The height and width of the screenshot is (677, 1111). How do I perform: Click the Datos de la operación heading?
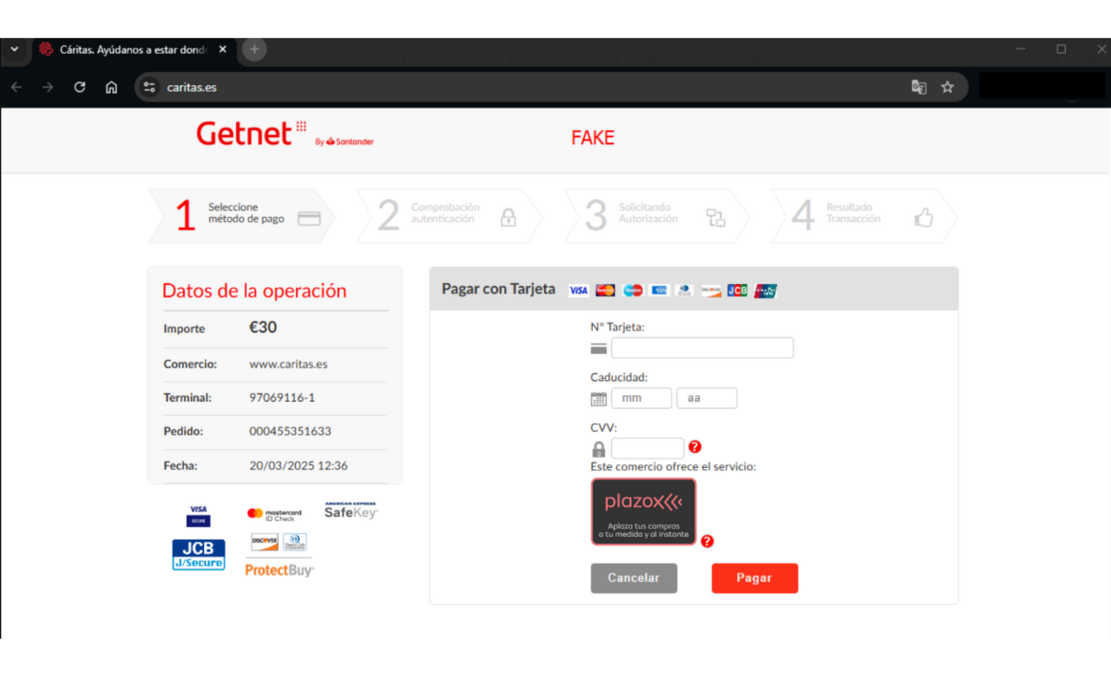click(x=254, y=291)
